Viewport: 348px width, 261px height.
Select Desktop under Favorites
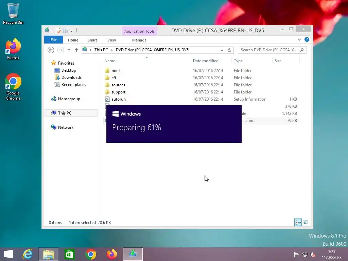click(65, 70)
